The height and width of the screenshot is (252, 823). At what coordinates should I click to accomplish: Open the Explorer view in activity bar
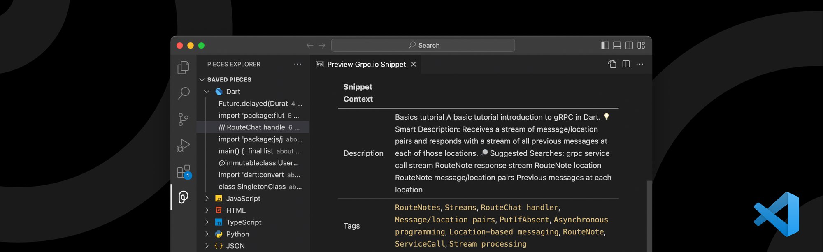(x=184, y=67)
